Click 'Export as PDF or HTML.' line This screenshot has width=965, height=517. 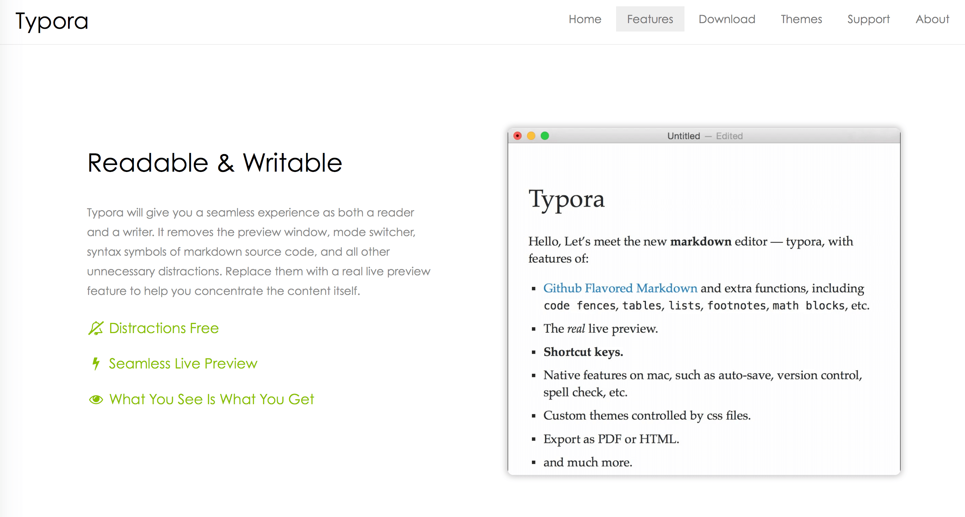[612, 439]
